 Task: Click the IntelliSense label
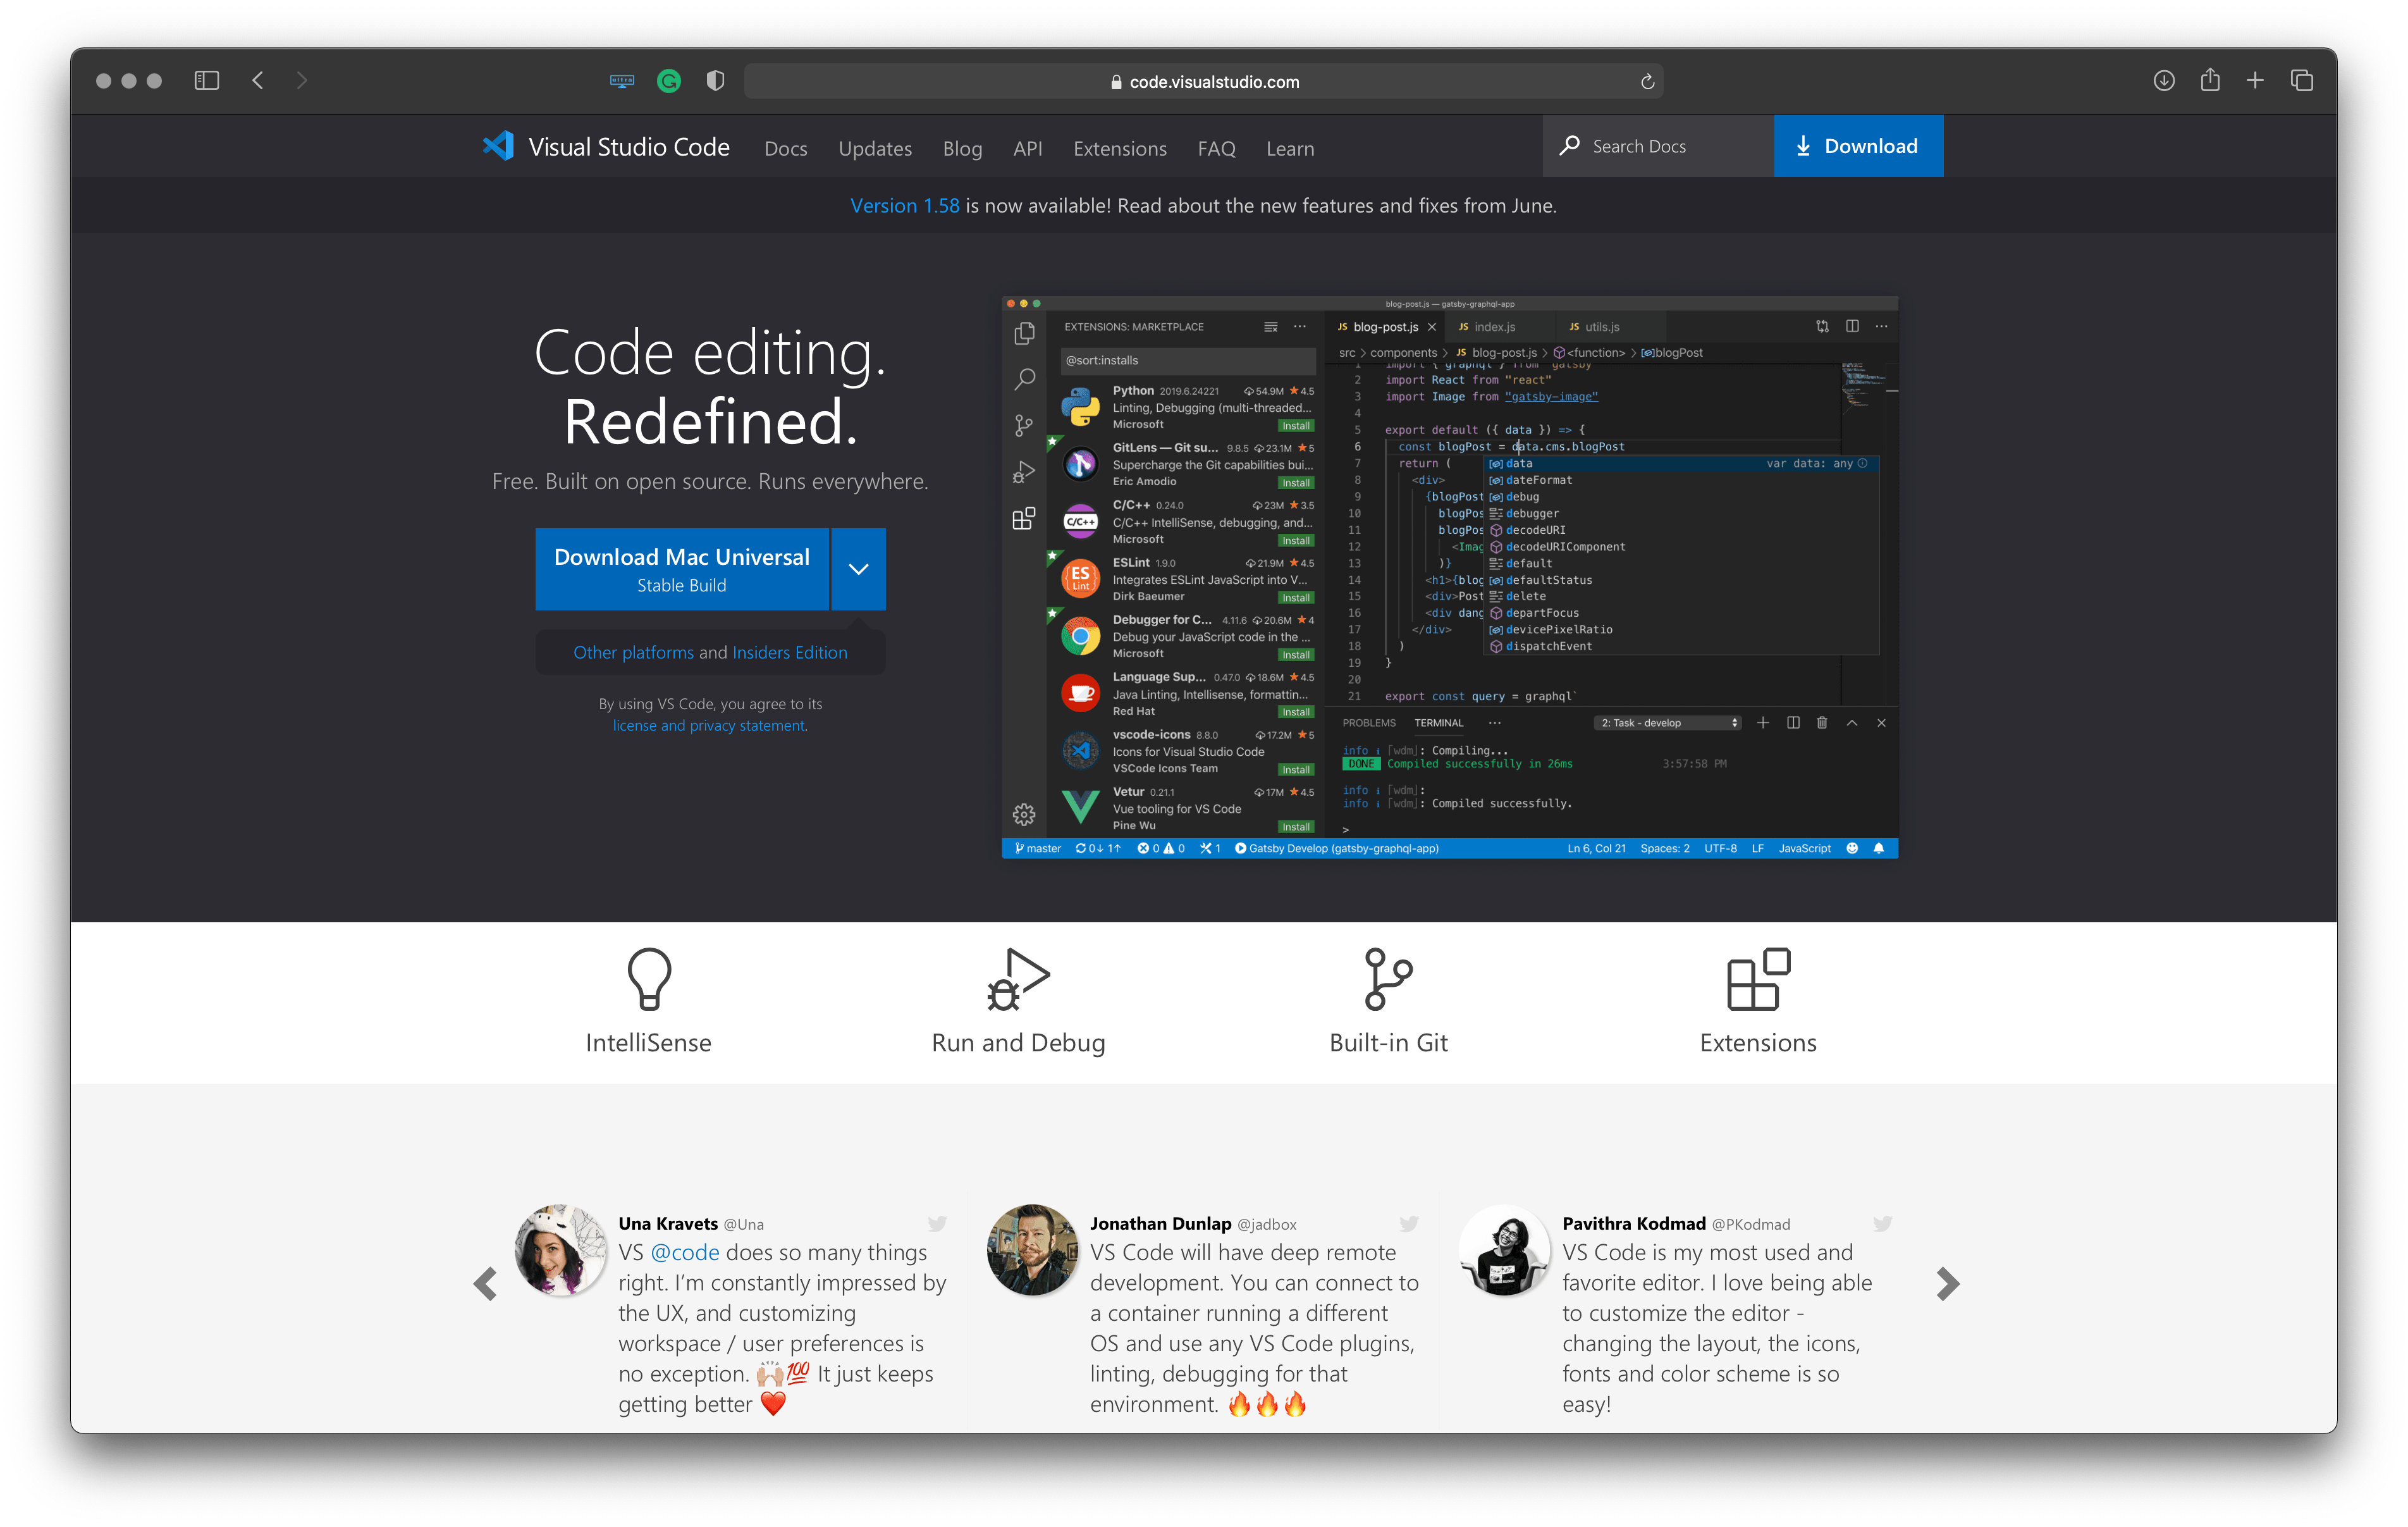[x=648, y=1042]
